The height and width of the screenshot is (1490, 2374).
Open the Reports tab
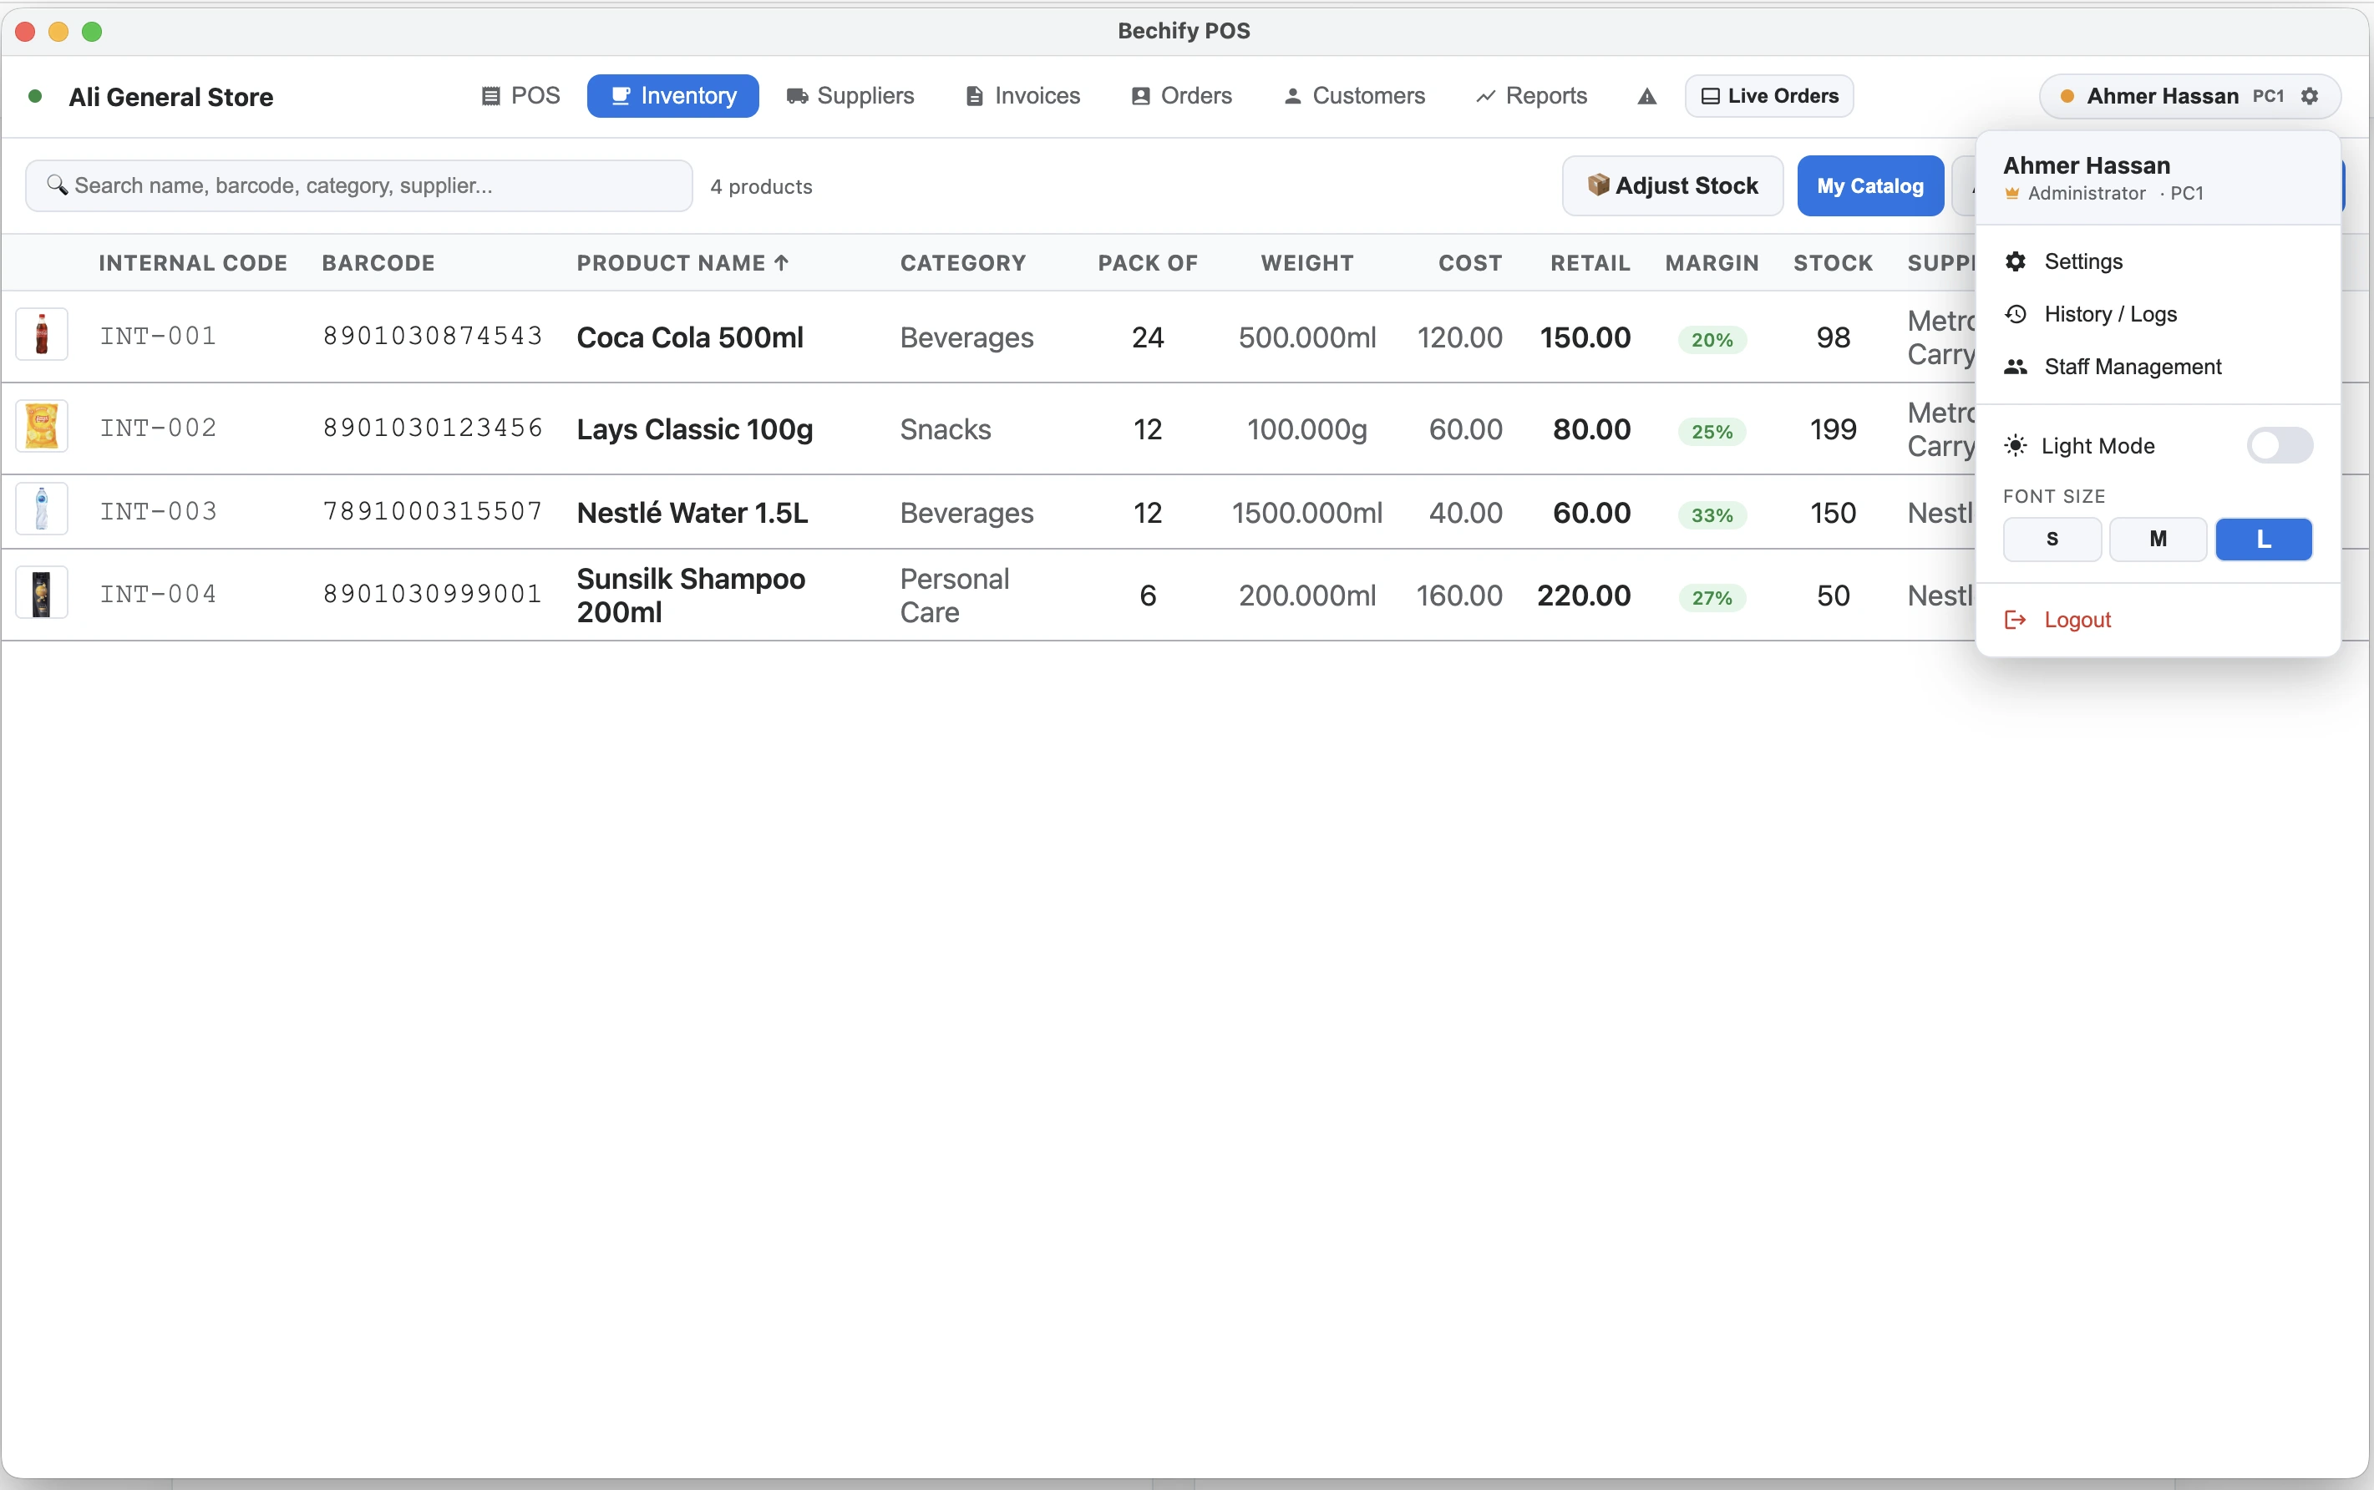click(1531, 97)
